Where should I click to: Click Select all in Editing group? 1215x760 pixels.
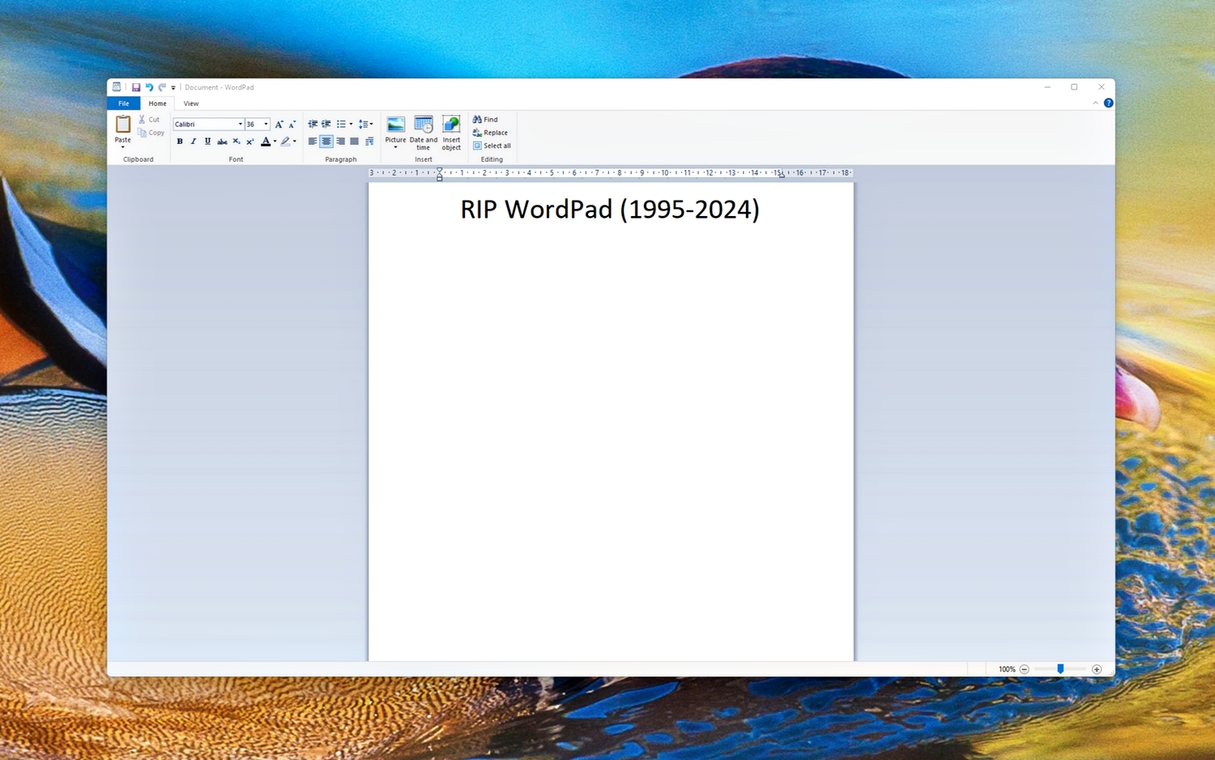[492, 146]
